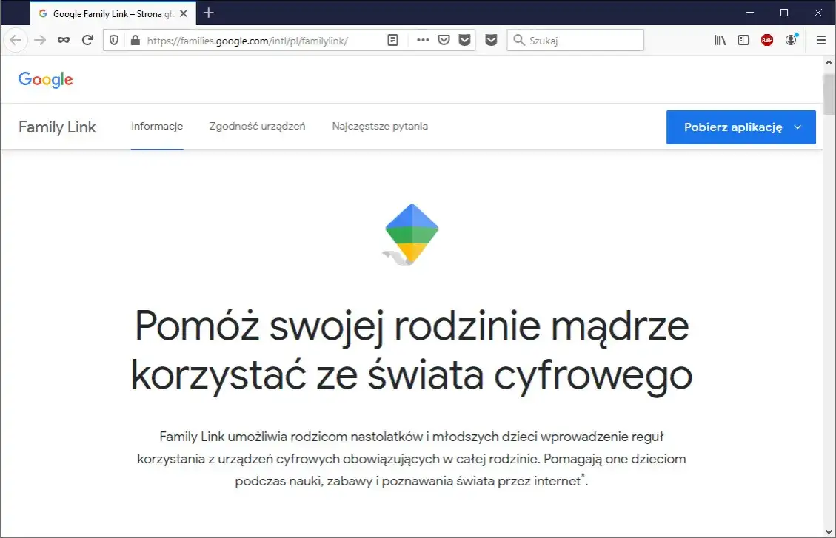Open the Firefox library panel
The image size is (836, 538).
coord(719,40)
